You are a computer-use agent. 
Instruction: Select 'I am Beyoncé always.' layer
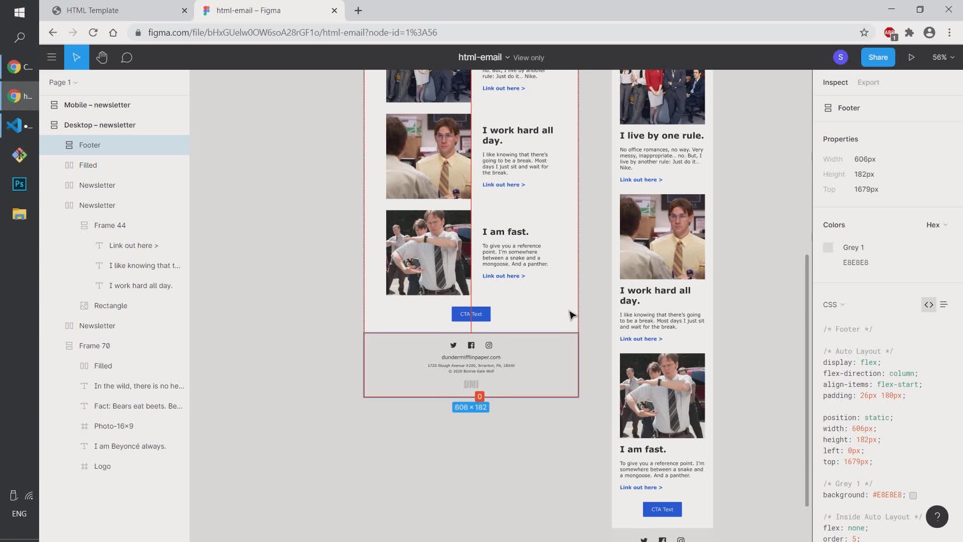pyautogui.click(x=114, y=446)
